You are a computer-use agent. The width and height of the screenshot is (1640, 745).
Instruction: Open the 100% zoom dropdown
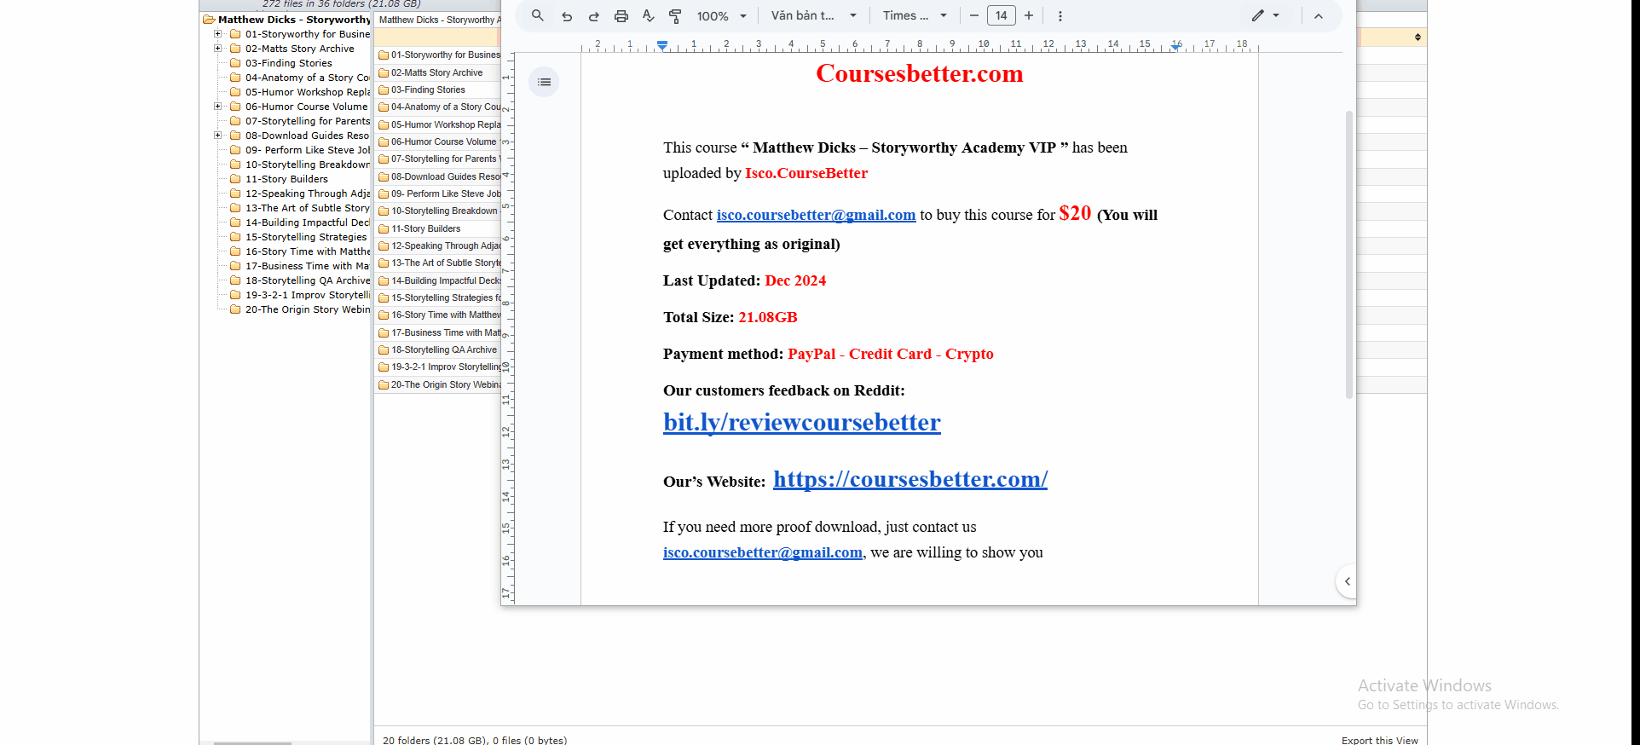tap(721, 16)
